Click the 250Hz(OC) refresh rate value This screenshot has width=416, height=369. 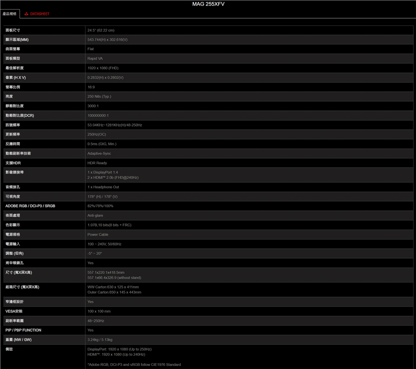coord(97,134)
